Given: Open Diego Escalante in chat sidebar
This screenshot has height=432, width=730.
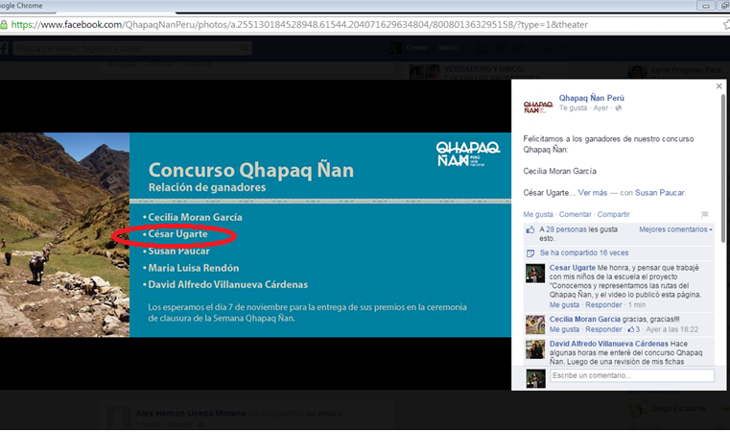Looking at the screenshot, I should (678, 408).
